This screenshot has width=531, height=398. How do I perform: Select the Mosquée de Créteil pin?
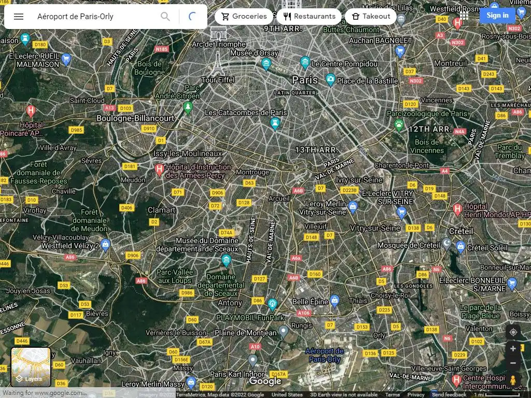pos(446,245)
